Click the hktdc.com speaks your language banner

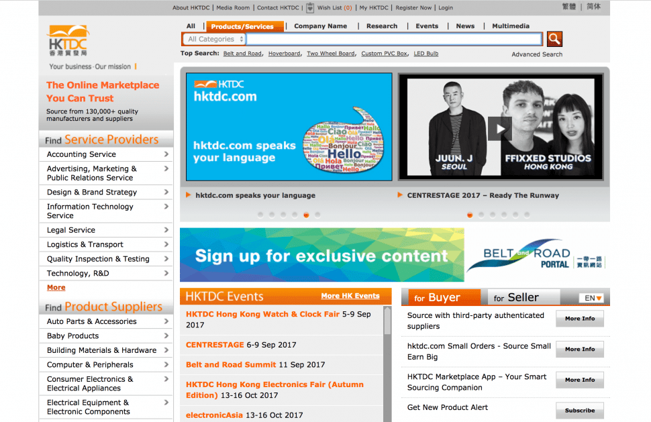tap(289, 127)
